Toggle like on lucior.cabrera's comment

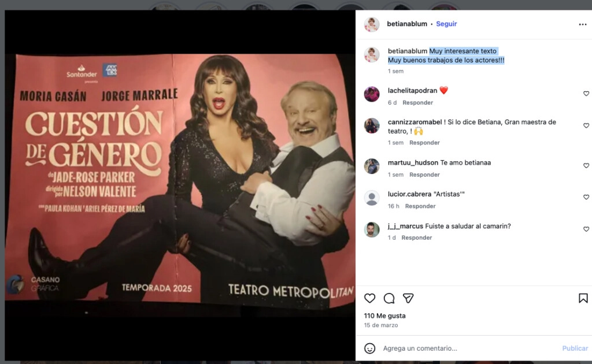coord(587,197)
